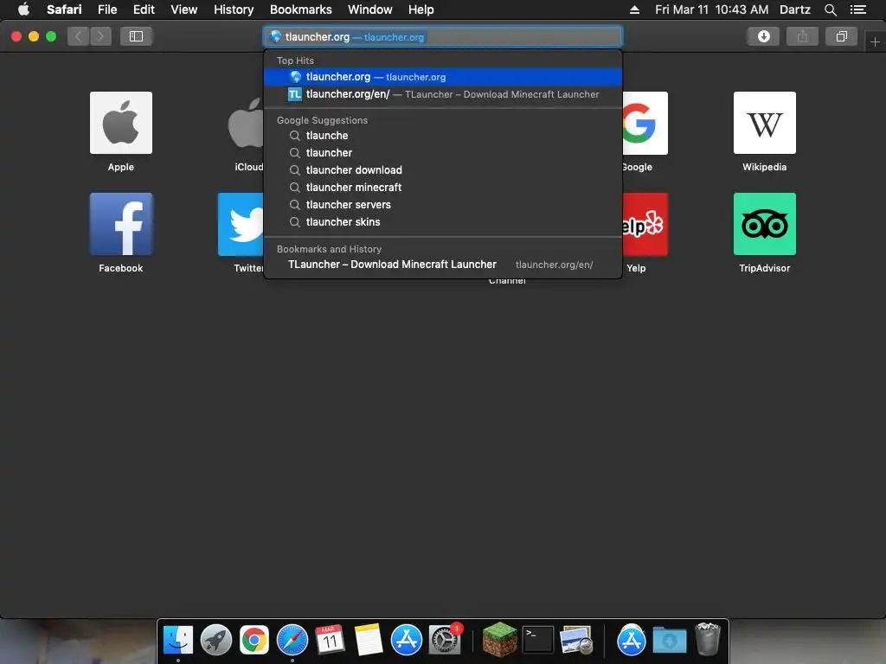Select top hit tlauncher.org

443,77
